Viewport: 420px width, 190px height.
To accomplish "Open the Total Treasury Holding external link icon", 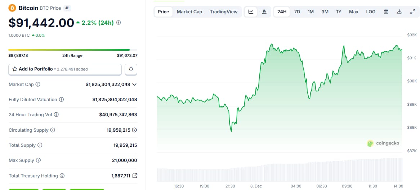I will pyautogui.click(x=135, y=176).
